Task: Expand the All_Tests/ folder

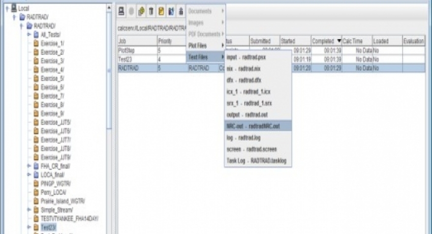Action: [29, 35]
